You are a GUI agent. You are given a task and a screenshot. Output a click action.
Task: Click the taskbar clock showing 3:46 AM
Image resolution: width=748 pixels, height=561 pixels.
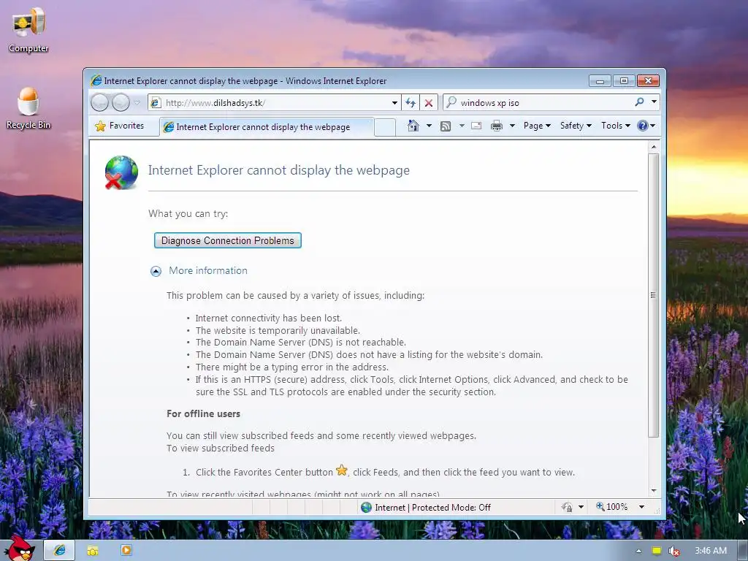coord(710,551)
